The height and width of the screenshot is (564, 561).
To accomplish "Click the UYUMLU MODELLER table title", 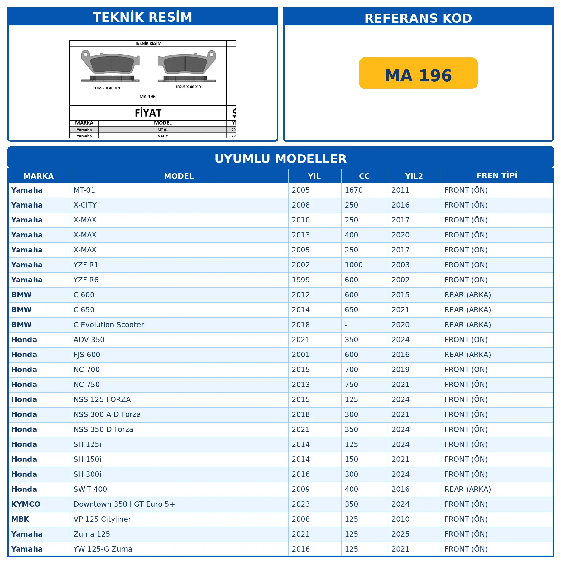I will 280,159.
